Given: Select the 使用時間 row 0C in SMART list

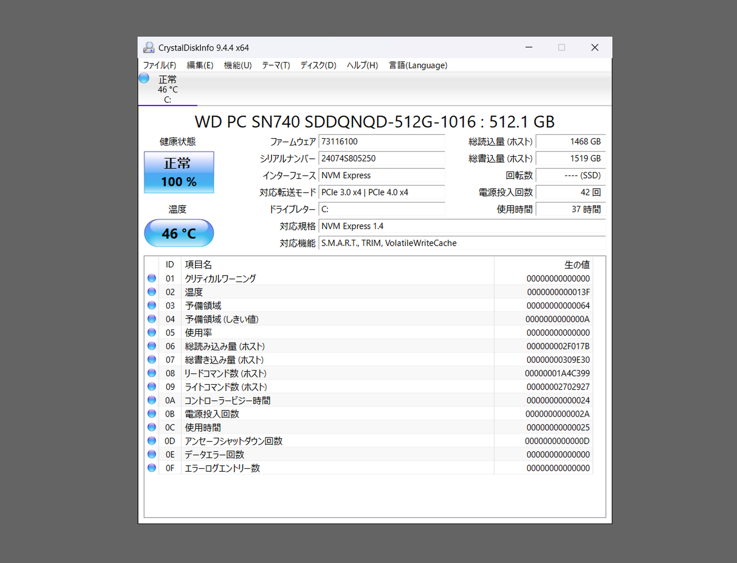Looking at the screenshot, I should click(203, 427).
